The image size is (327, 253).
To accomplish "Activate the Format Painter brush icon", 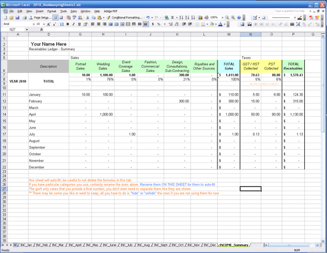I will [108, 18].
